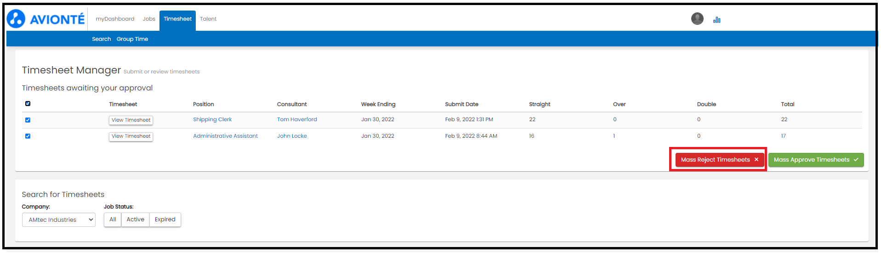Open the bar chart reports icon
The image size is (881, 253).
point(716,20)
